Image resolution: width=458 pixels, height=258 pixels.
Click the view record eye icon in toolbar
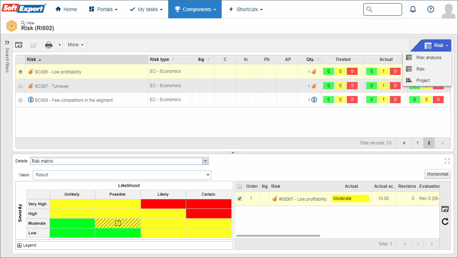coord(19,45)
